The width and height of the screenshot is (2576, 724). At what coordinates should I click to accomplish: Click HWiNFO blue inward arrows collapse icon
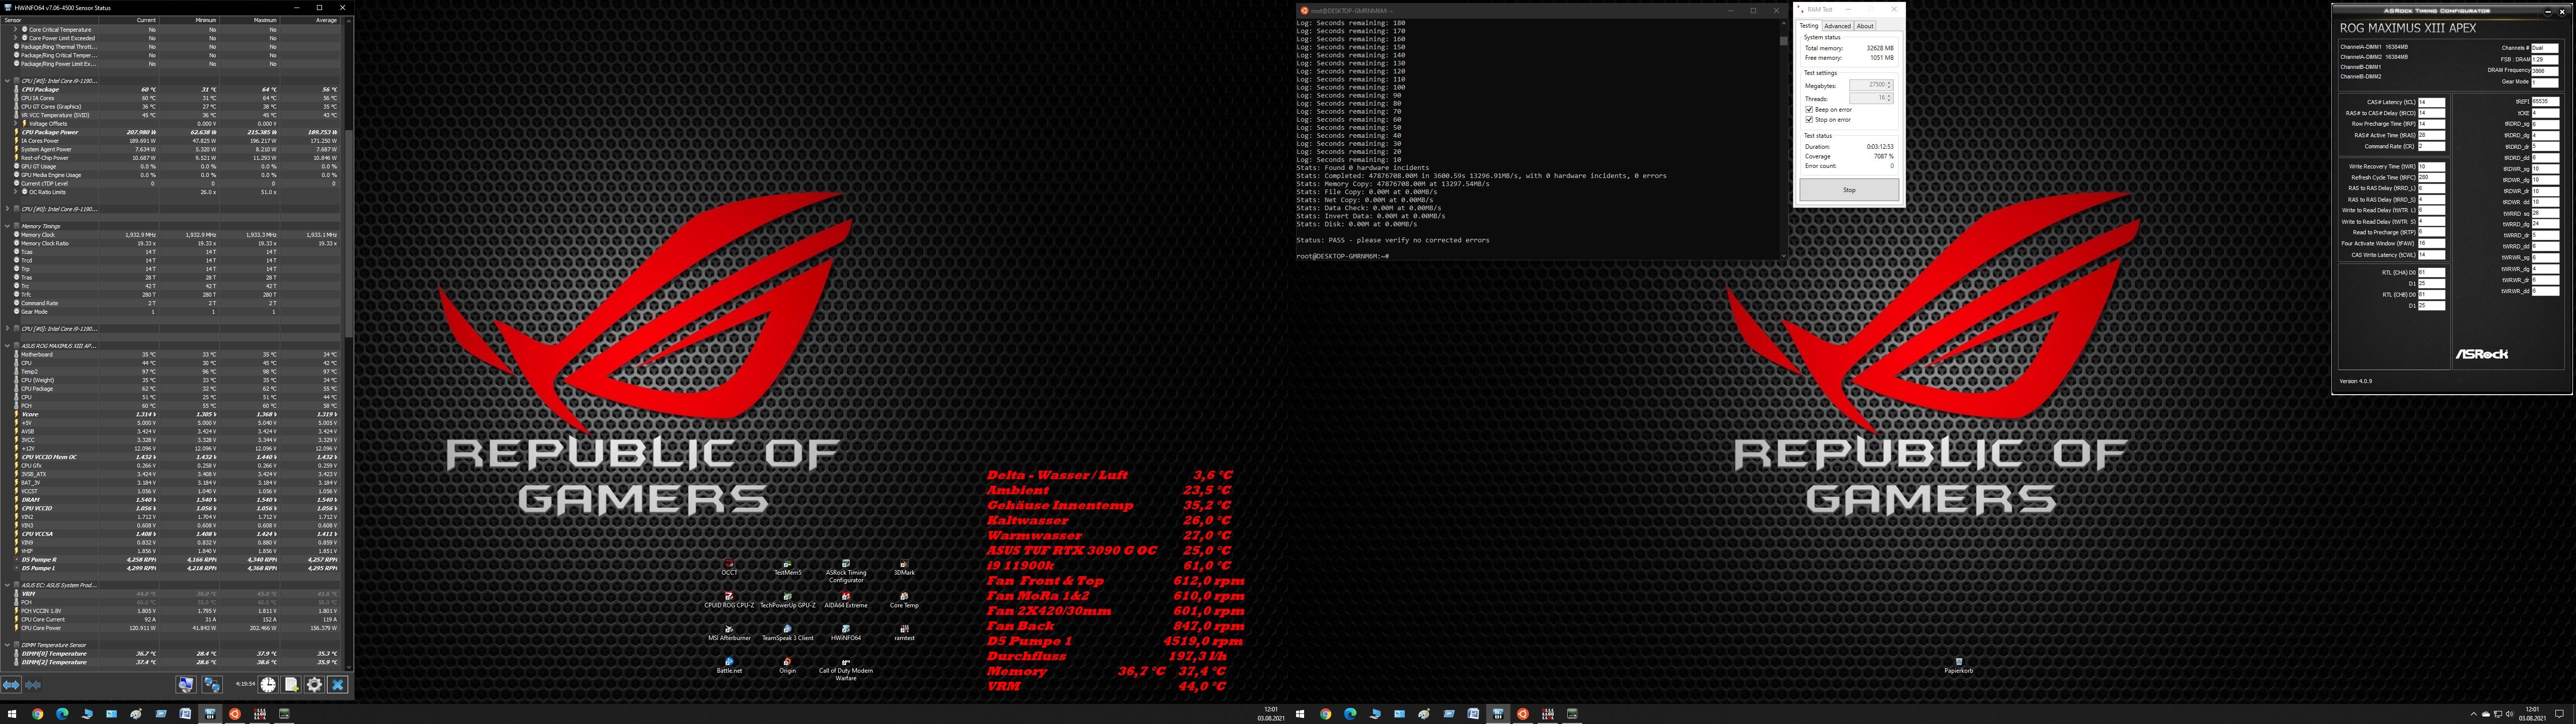click(x=33, y=685)
